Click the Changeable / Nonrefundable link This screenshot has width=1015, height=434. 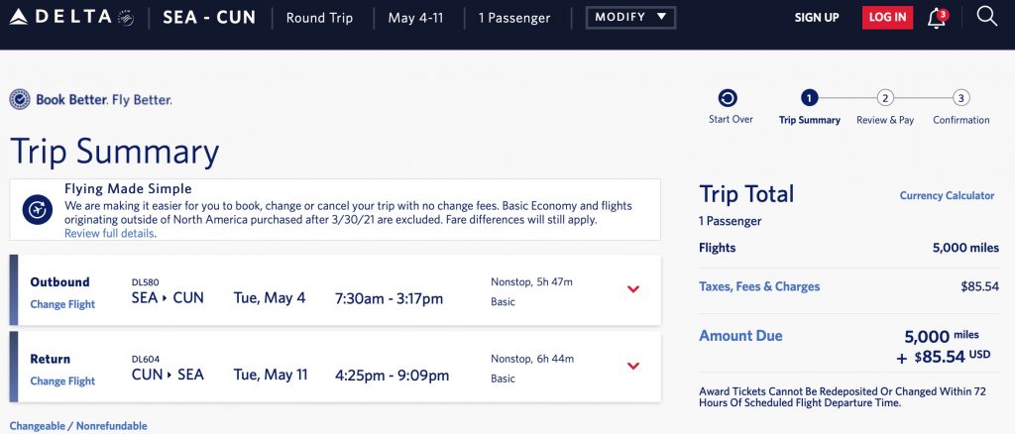click(78, 426)
